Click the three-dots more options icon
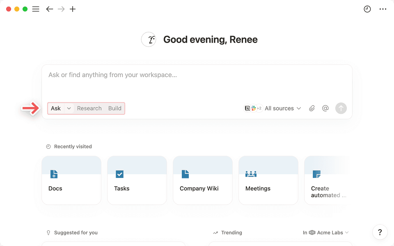The image size is (394, 246). 383,9
